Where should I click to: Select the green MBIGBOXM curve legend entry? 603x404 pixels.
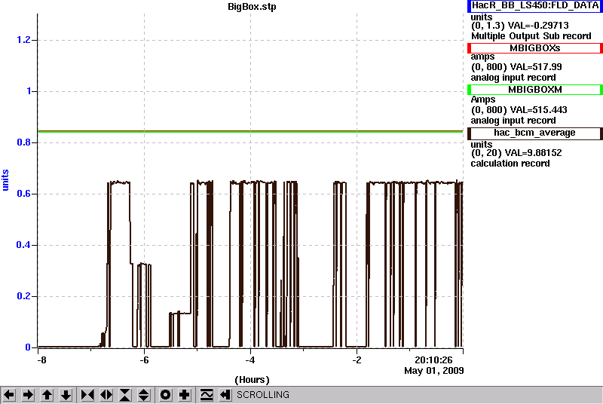pos(535,90)
